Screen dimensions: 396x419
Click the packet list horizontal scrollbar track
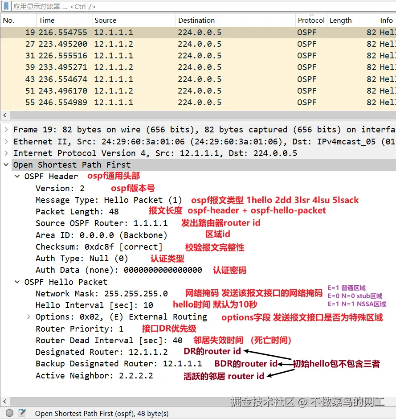(x=203, y=115)
